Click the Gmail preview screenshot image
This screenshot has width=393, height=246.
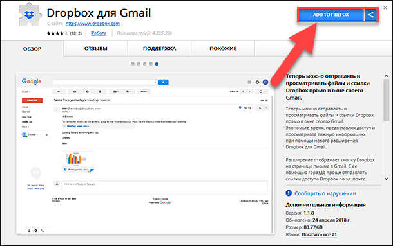[x=146, y=154]
